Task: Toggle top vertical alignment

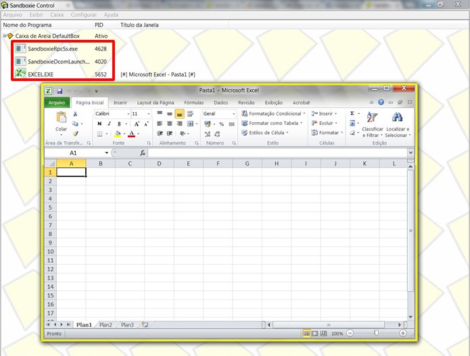Action: [x=160, y=113]
